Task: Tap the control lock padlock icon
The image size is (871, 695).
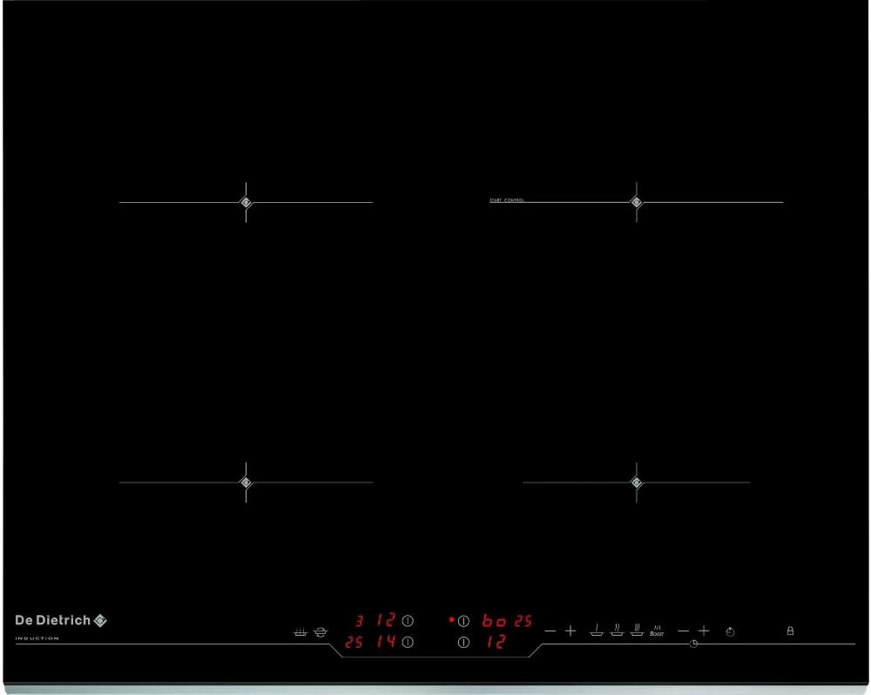Action: pyautogui.click(x=790, y=631)
